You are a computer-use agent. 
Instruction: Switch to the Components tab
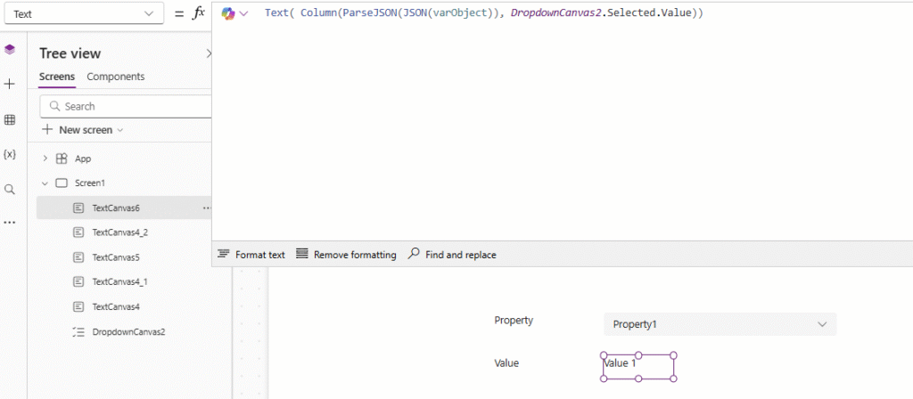pos(115,77)
